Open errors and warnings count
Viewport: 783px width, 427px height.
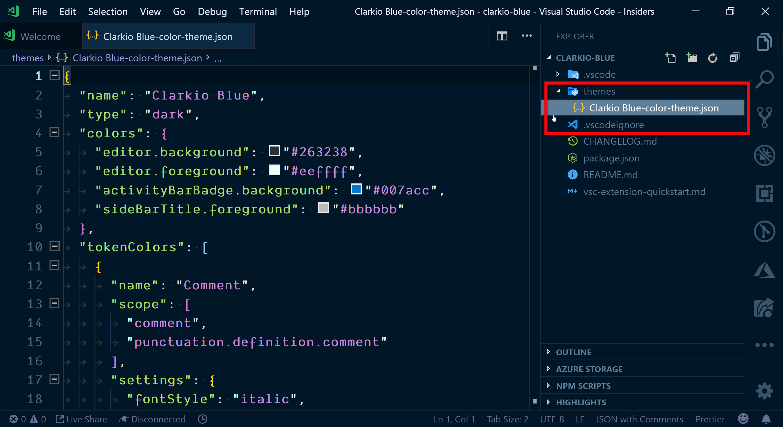point(28,419)
